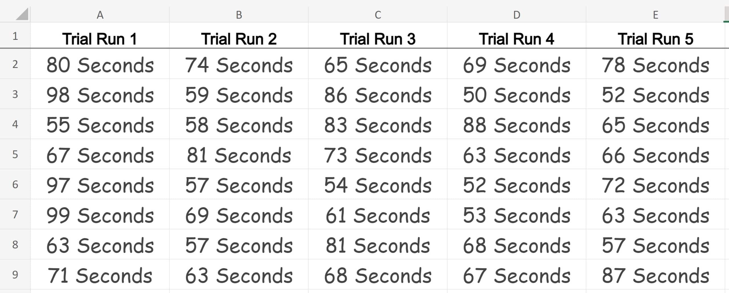Select cell containing 74 Seconds

(239, 64)
